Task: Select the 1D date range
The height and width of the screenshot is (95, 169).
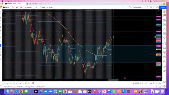Action: [x=4, y=83]
